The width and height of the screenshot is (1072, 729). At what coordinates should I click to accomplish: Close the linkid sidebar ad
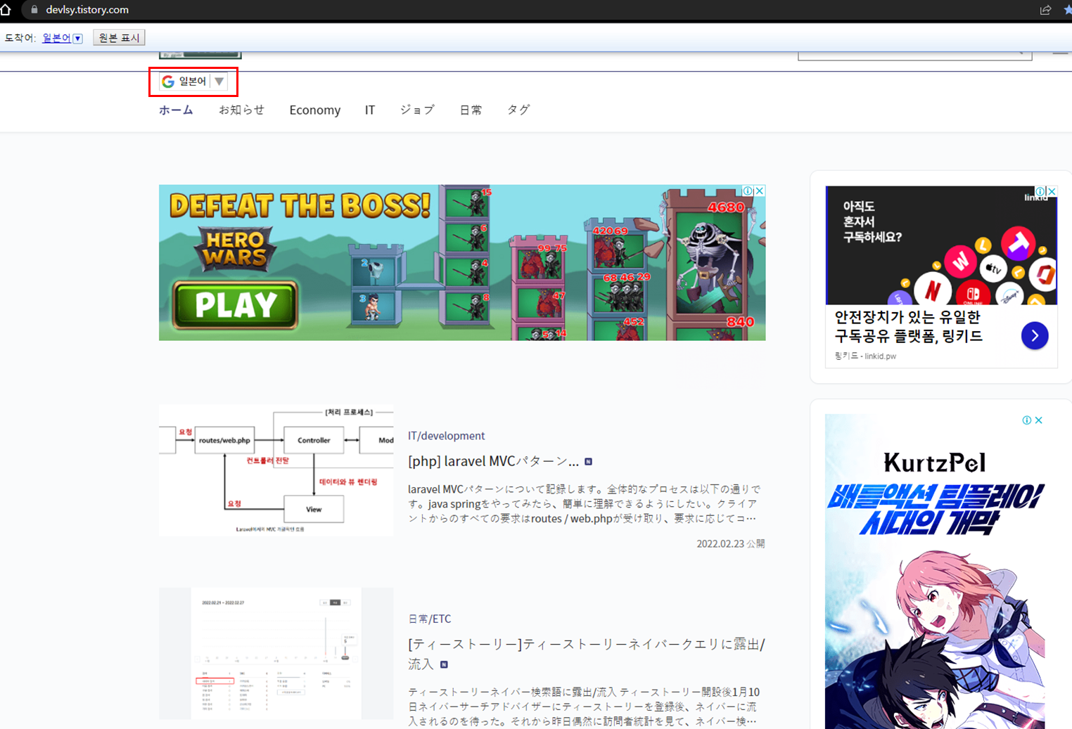point(1052,191)
